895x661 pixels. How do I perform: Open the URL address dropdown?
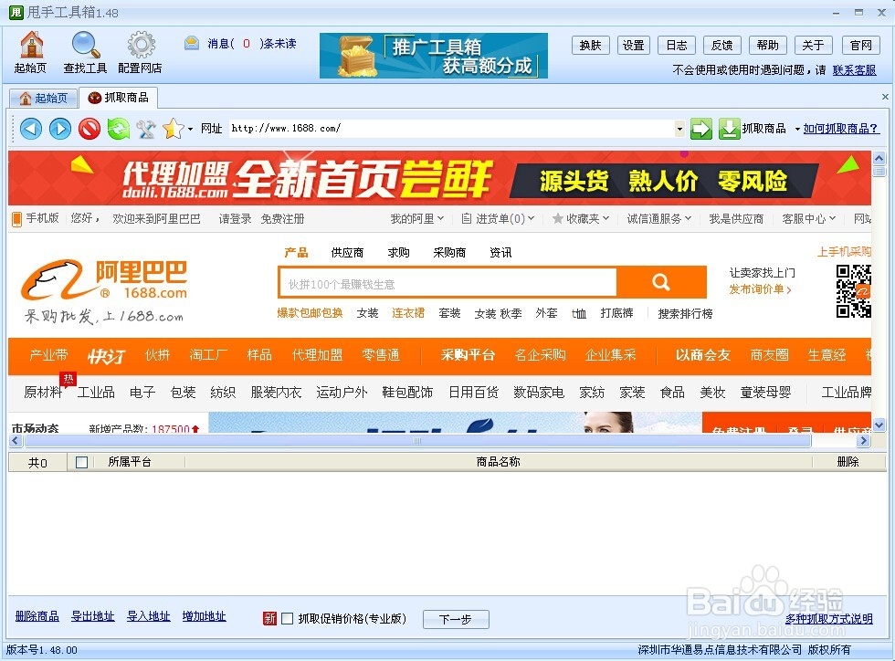tap(679, 129)
